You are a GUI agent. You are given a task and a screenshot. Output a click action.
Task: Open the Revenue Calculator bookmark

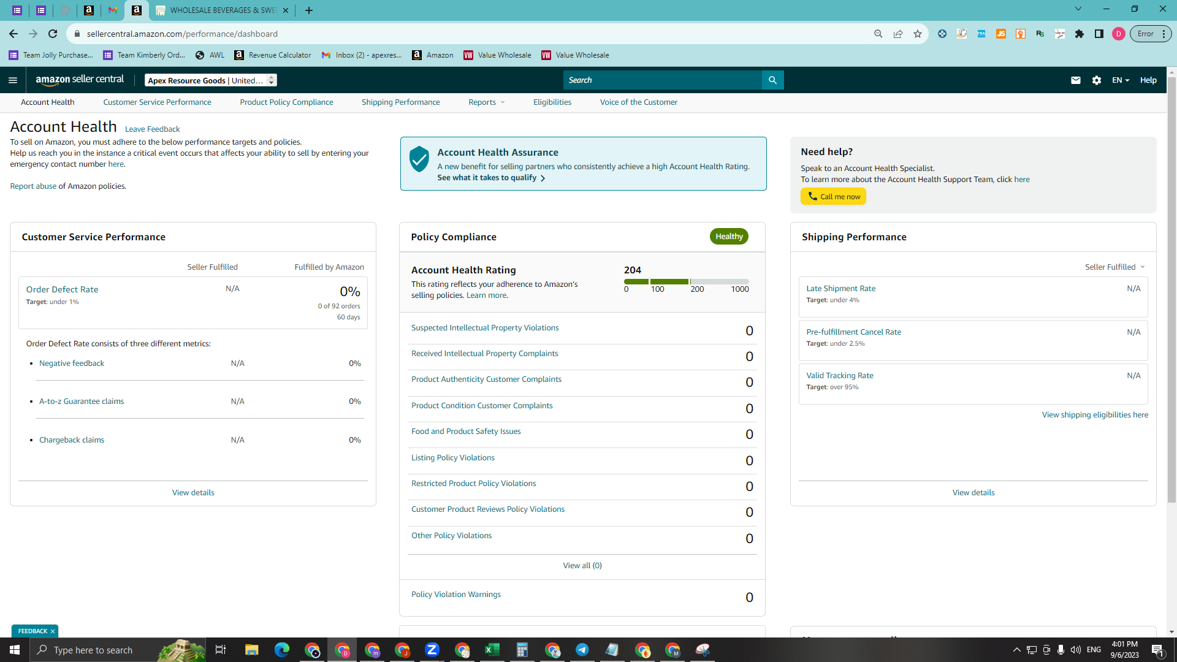(x=273, y=55)
